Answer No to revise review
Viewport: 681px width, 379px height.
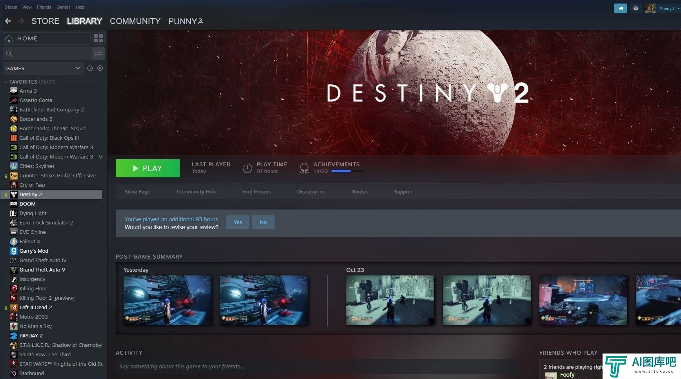263,222
